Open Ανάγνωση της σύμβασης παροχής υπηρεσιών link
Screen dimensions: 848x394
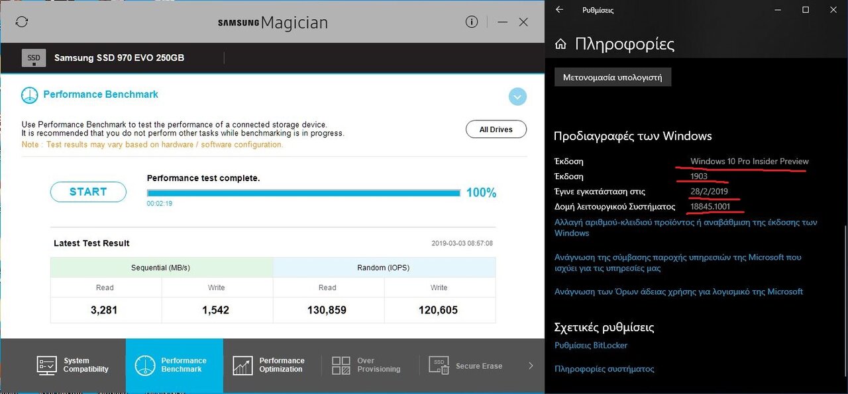[678, 263]
